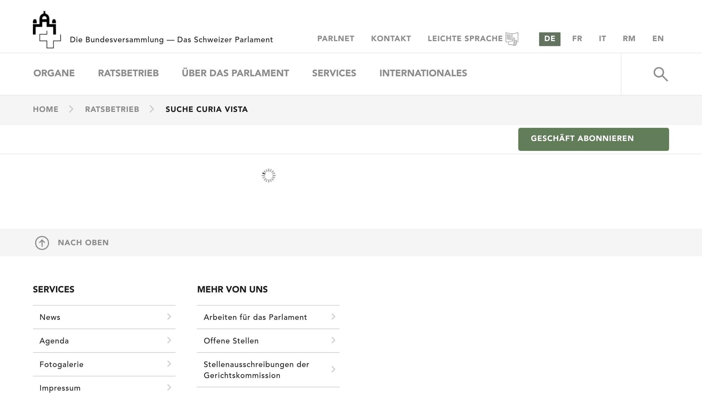Open the Internationales main menu
The width and height of the screenshot is (702, 395).
pos(423,73)
